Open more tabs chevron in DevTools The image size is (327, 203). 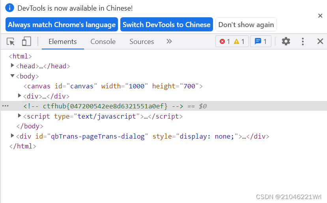169,41
